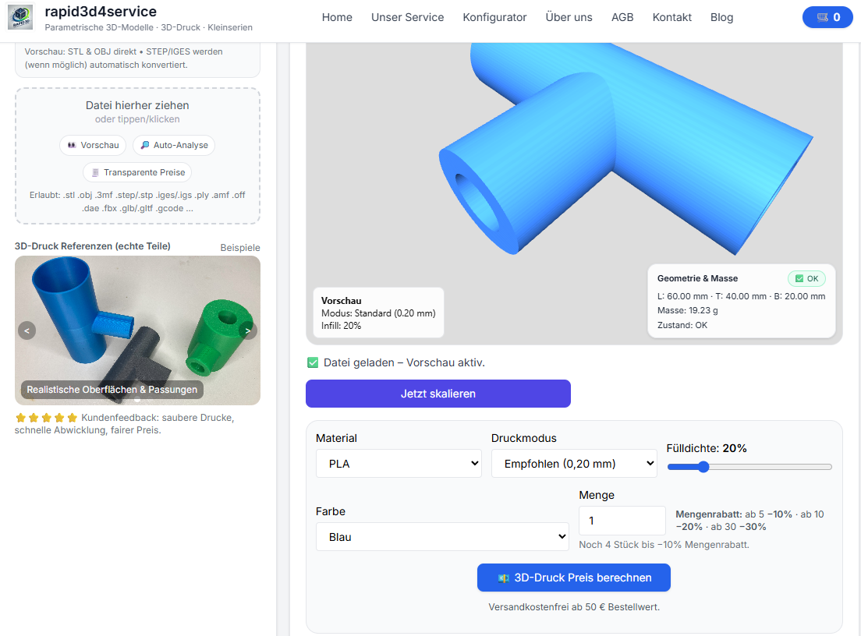Navigate to the Konfigurator menu item

click(494, 17)
